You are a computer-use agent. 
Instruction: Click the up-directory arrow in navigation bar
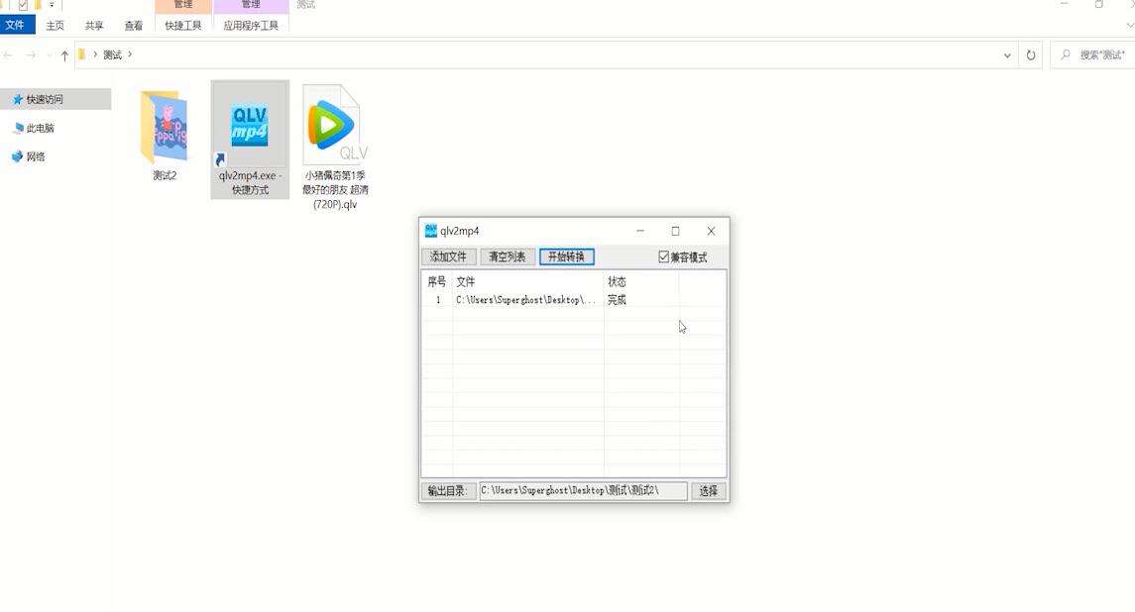[64, 55]
